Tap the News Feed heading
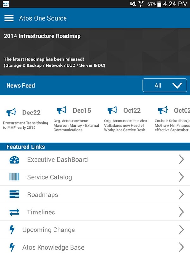Viewport: 190px width, 253px height. [x=21, y=85]
